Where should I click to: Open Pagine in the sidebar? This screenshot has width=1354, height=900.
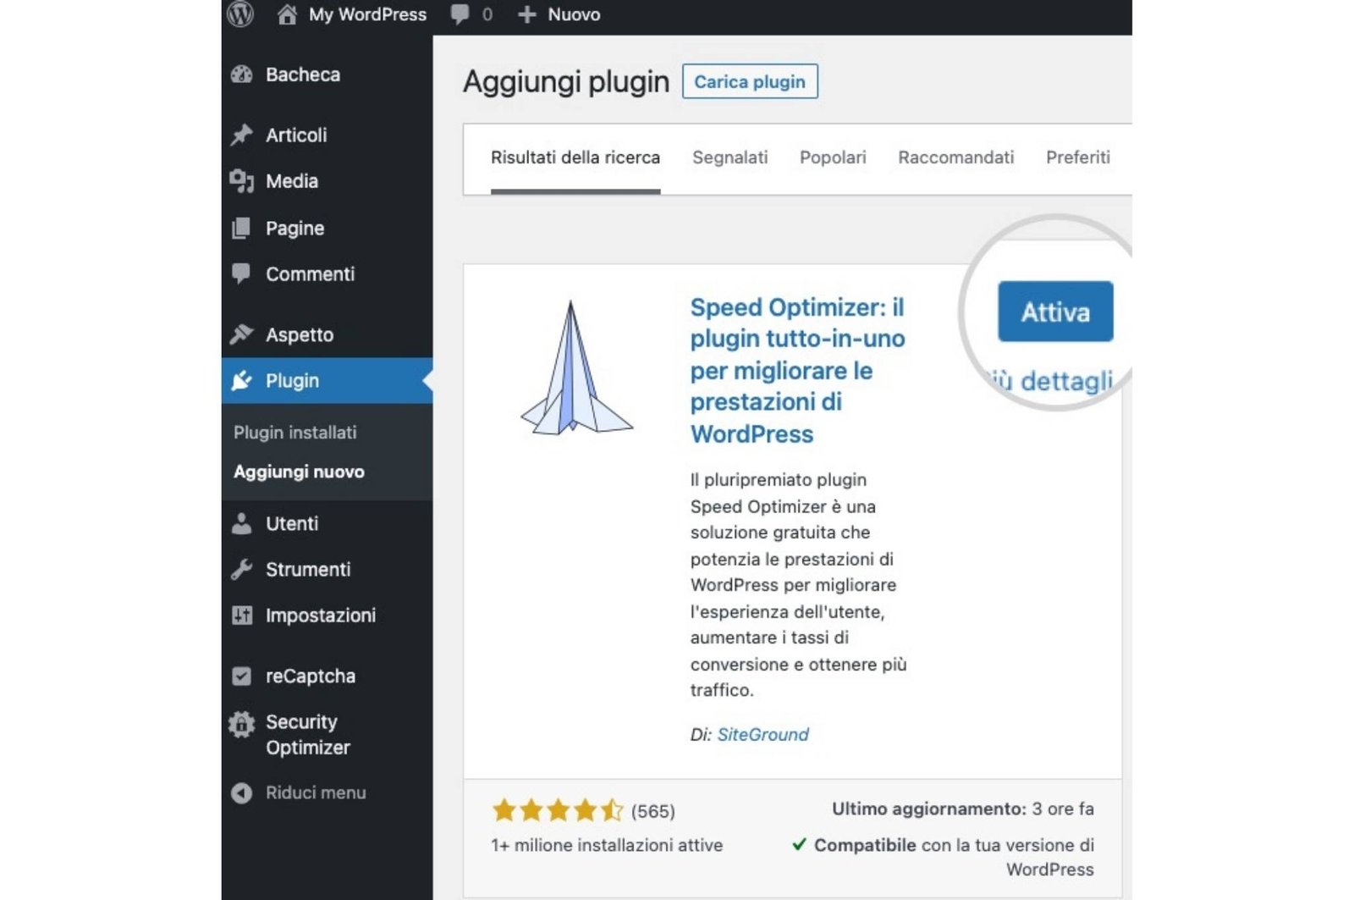tap(294, 229)
